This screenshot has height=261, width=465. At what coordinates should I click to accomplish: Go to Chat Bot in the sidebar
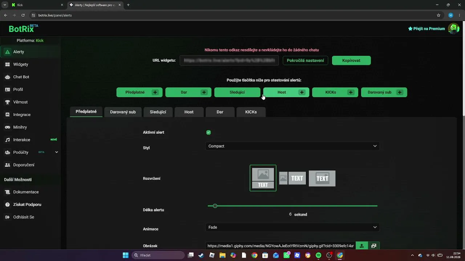[30, 77]
